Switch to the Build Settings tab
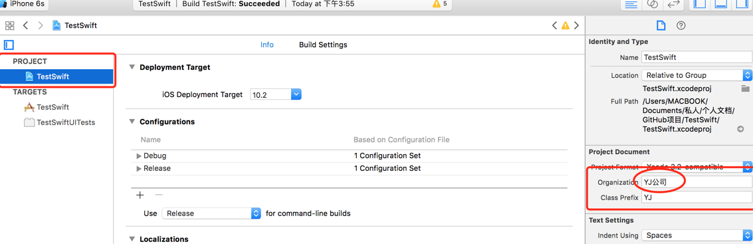Screen dimensions: 753x244 323,45
